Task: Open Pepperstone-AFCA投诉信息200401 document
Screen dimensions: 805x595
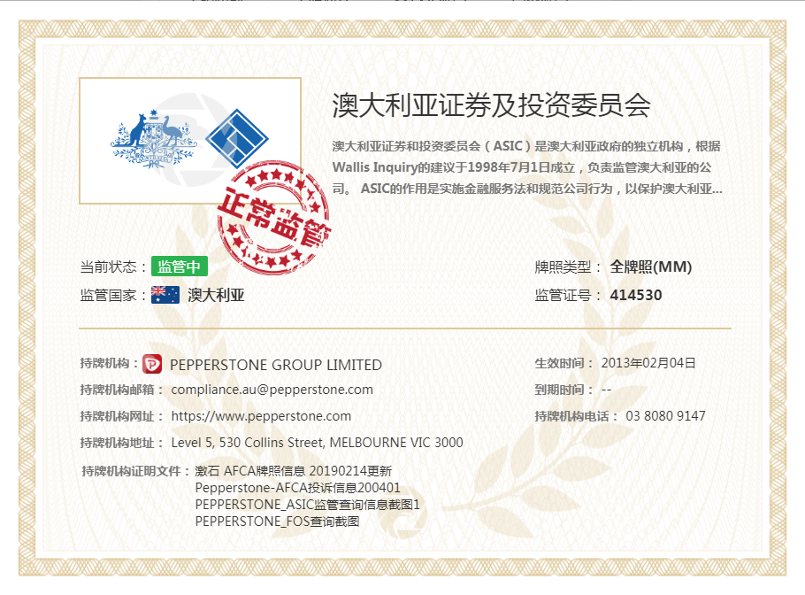Action: click(x=297, y=488)
